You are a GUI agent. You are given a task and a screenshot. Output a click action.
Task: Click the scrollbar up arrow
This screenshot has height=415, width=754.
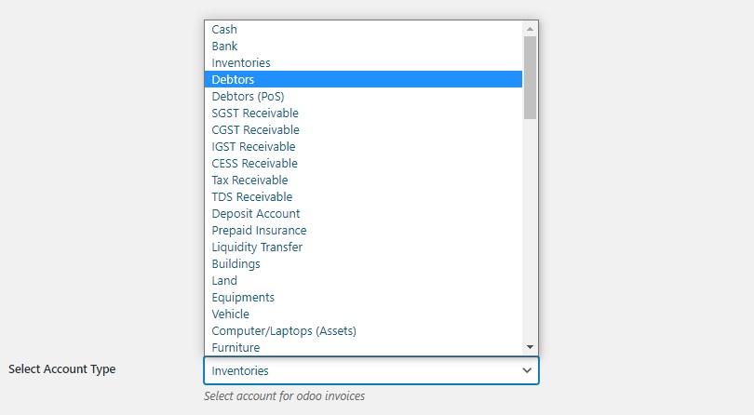[x=530, y=29]
